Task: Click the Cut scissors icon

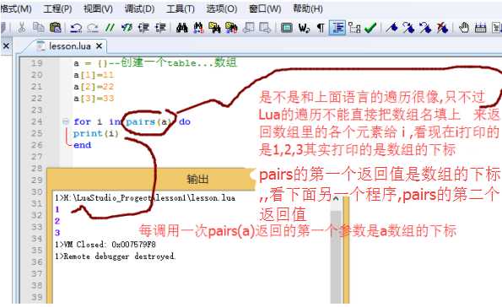Action: pos(22,28)
